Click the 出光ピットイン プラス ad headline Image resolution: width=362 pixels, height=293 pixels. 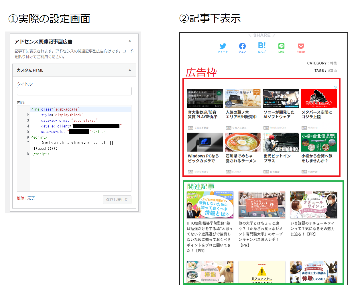click(277, 158)
